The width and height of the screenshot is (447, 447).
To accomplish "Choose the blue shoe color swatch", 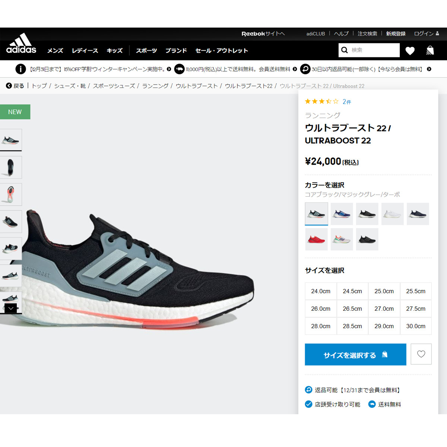I will click(x=342, y=214).
